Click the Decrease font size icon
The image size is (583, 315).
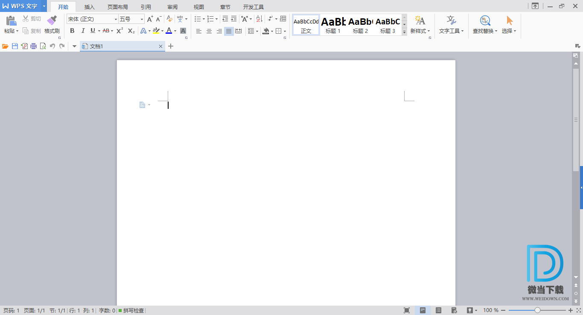[158, 19]
